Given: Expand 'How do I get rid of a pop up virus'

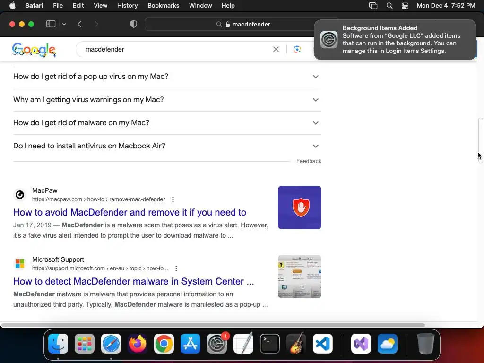Looking at the screenshot, I should (x=167, y=77).
